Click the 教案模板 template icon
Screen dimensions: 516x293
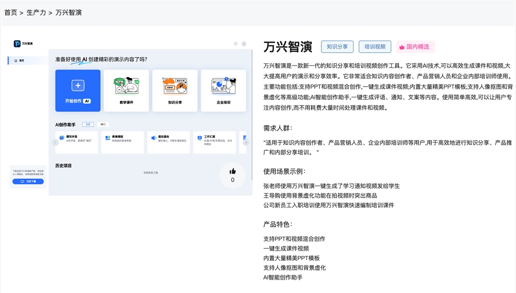point(108,138)
